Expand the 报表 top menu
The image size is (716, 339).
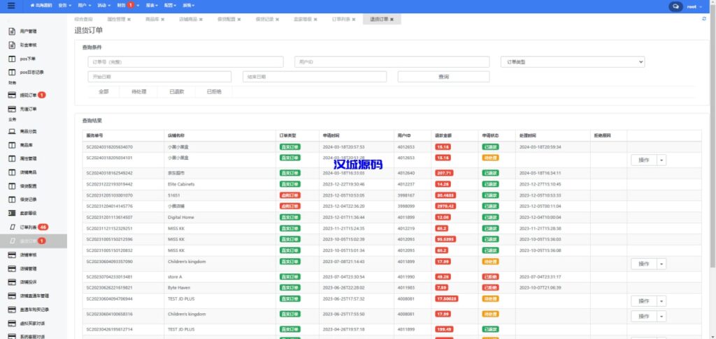153,6
